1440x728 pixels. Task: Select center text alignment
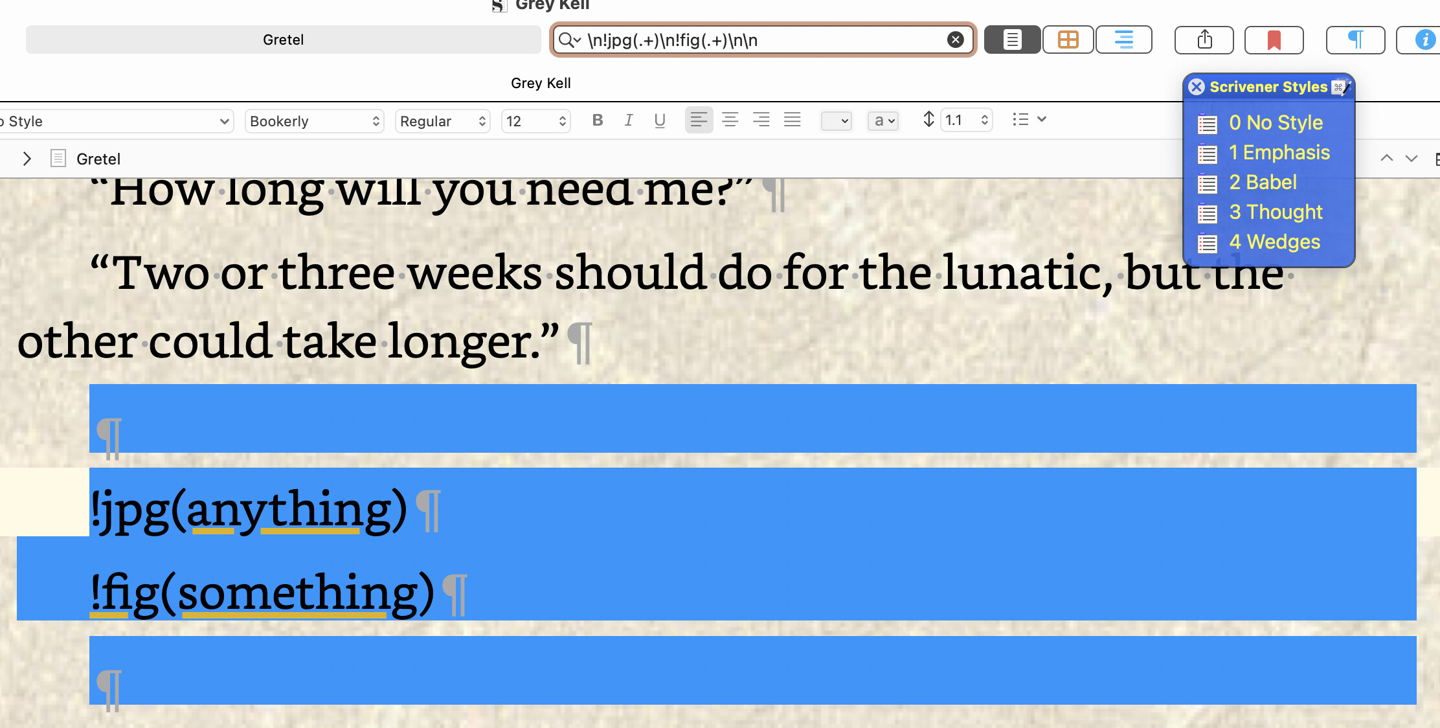(x=730, y=120)
